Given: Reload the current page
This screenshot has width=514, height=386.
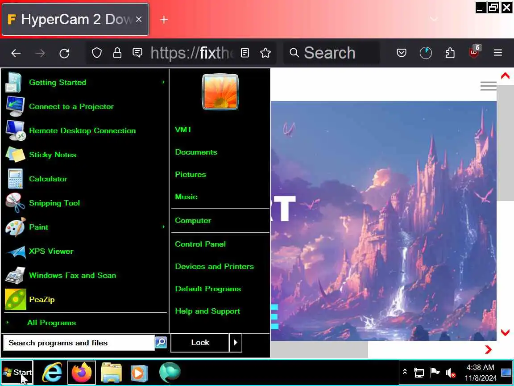Looking at the screenshot, I should (64, 53).
